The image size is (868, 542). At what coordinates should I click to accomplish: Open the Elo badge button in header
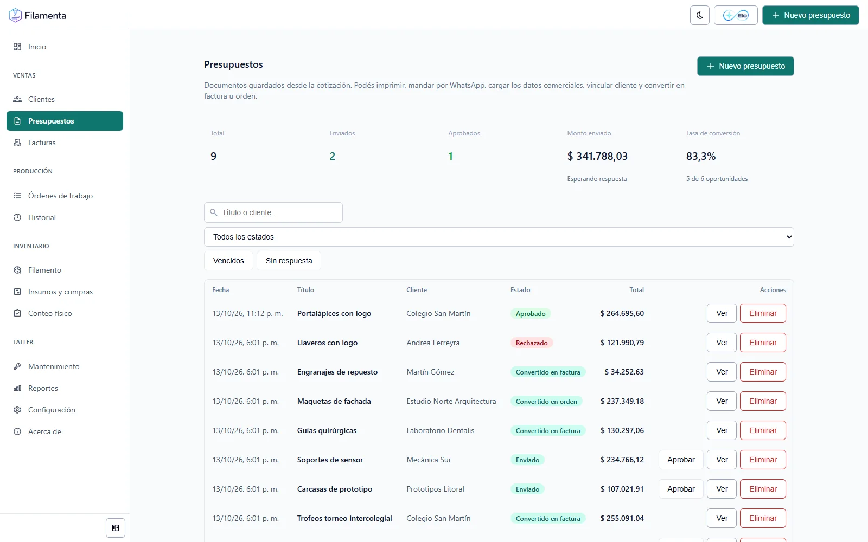[736, 15]
